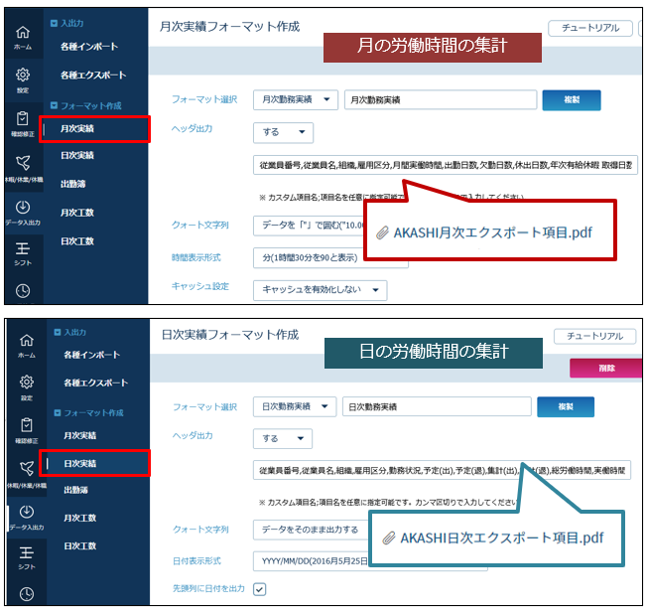Collapse the 入出力 section in monthly sidebar
The image size is (648, 614).
(54, 22)
